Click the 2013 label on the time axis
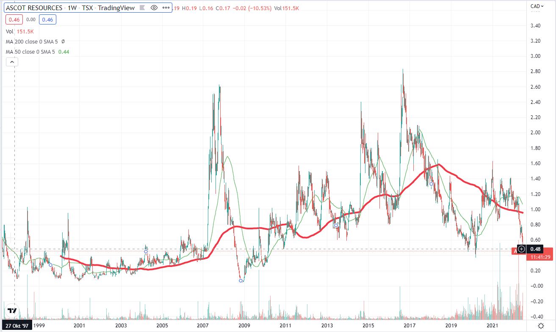 327,326
